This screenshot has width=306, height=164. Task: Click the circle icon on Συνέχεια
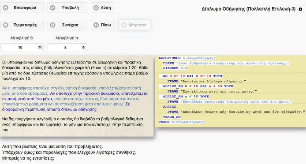[53, 25]
